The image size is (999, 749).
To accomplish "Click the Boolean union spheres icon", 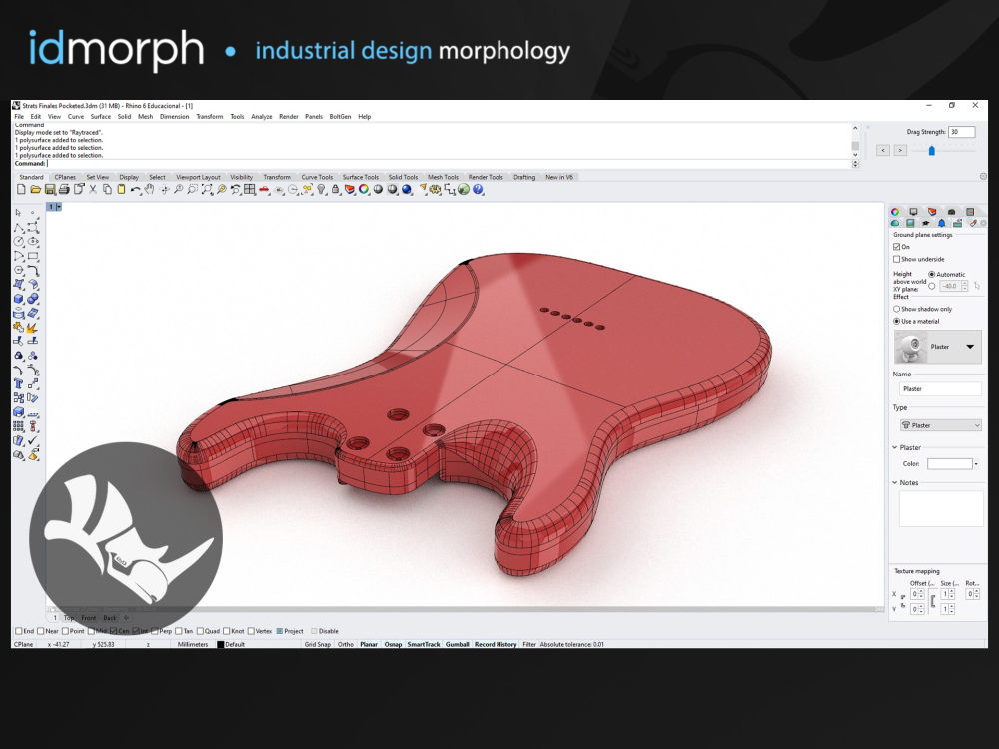I will pos(33,298).
